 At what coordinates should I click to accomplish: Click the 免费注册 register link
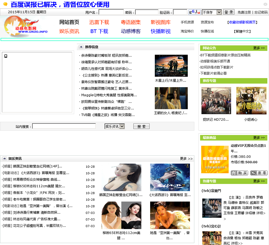click(244, 12)
